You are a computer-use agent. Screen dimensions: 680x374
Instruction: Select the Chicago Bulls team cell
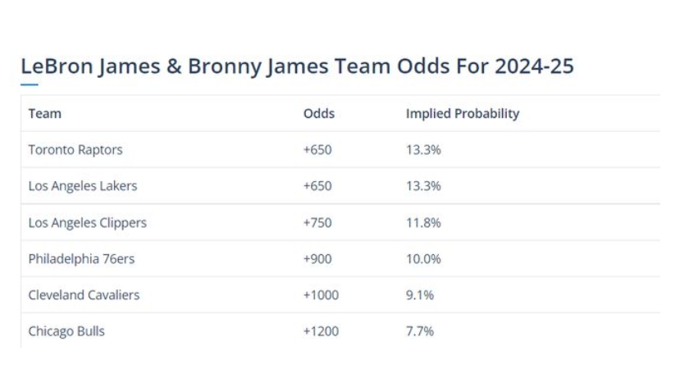pos(66,331)
